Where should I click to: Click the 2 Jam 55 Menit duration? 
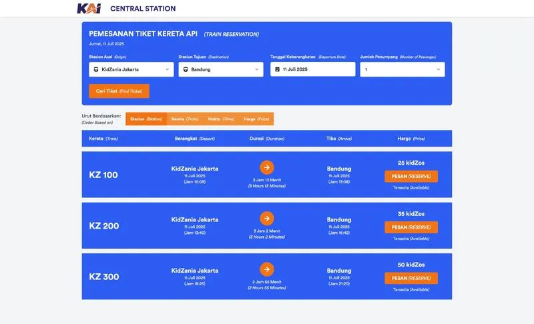266,282
